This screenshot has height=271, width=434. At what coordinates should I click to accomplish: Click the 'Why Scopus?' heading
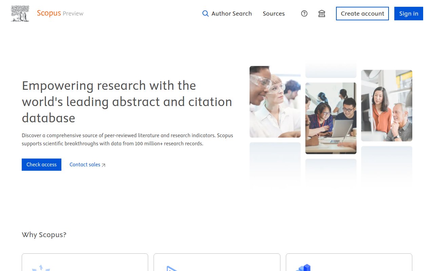pos(44,235)
